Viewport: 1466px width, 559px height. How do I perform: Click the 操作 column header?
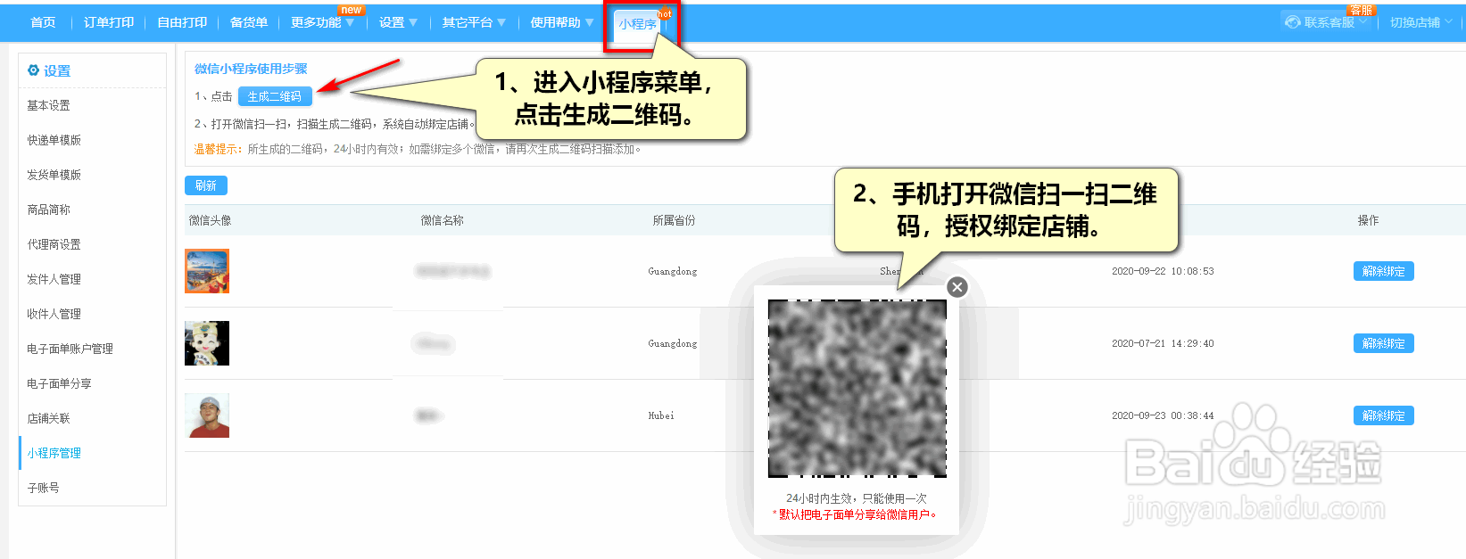click(x=1368, y=220)
